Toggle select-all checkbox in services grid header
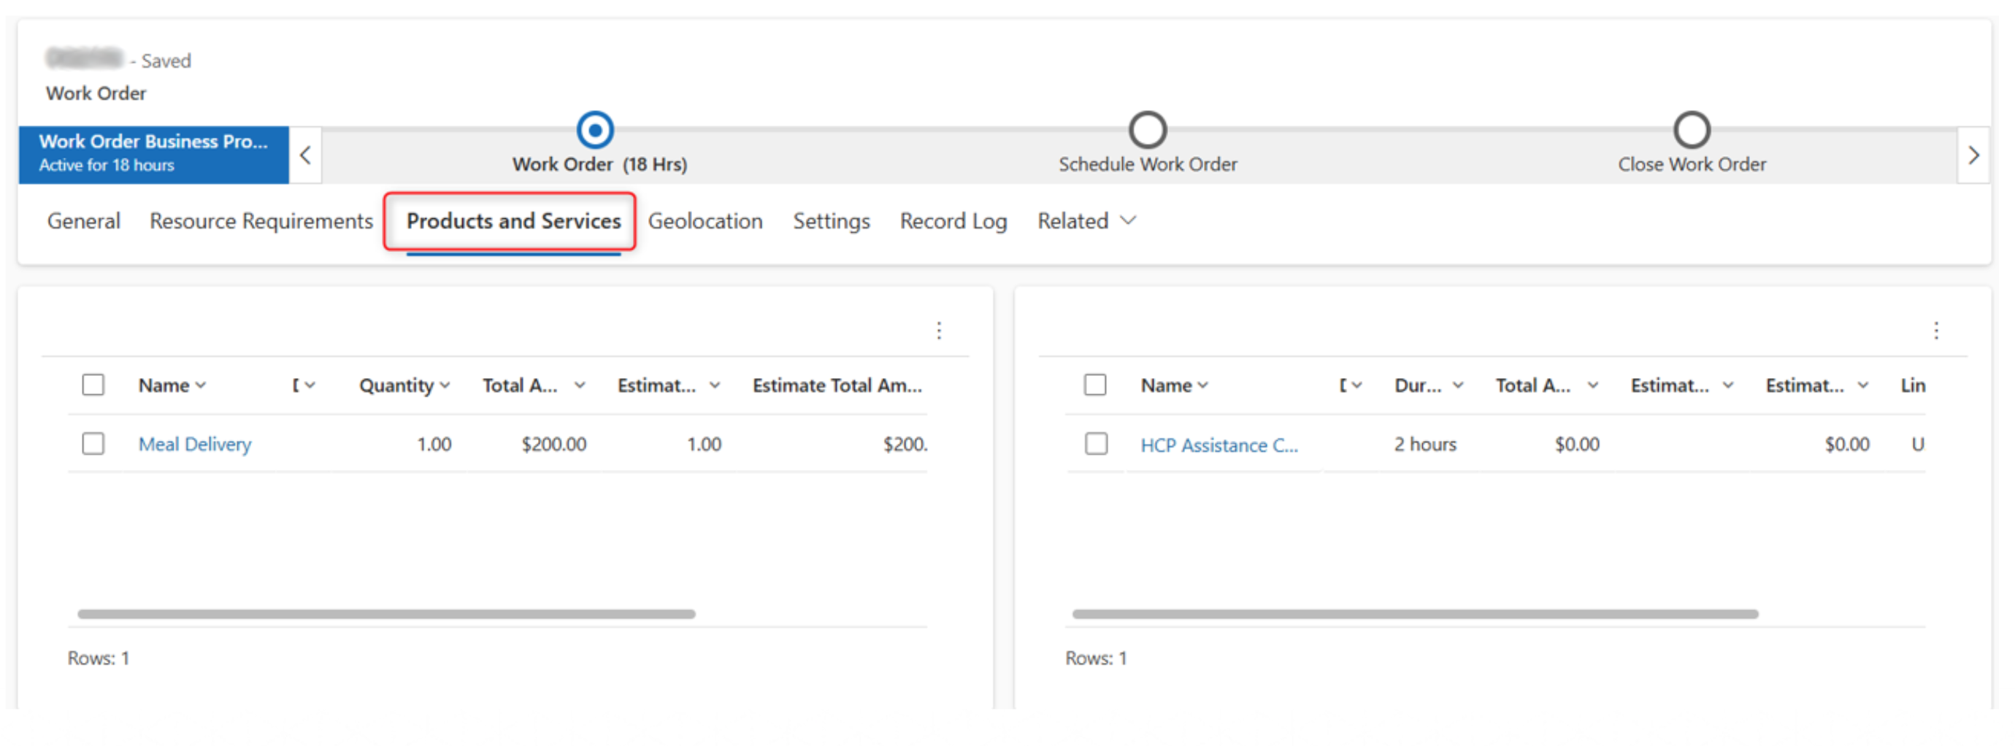 click(x=1095, y=385)
